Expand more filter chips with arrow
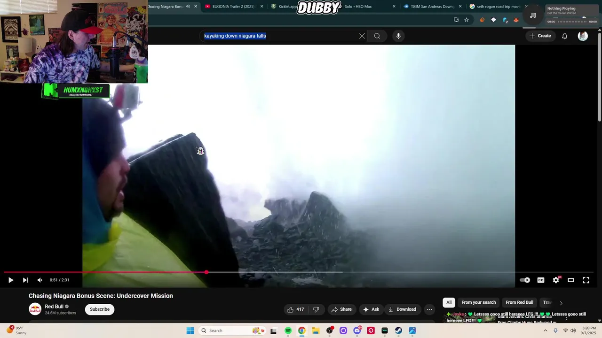The width and height of the screenshot is (602, 338). [x=561, y=303]
